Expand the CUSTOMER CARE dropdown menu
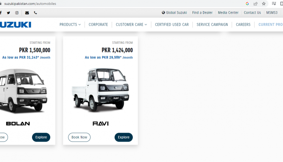This screenshot has height=162, width=283. pyautogui.click(x=131, y=24)
